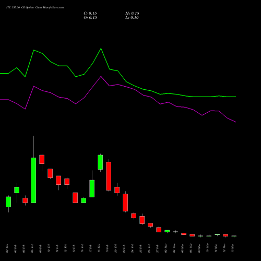
Task: Select the low value L: 0.10
Action: click(x=132, y=18)
